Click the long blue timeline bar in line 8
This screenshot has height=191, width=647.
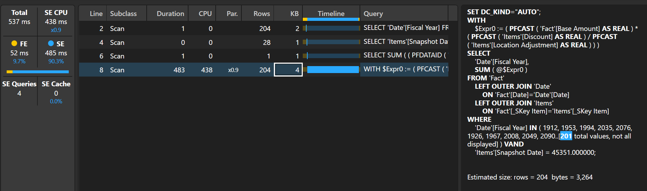pyautogui.click(x=333, y=70)
